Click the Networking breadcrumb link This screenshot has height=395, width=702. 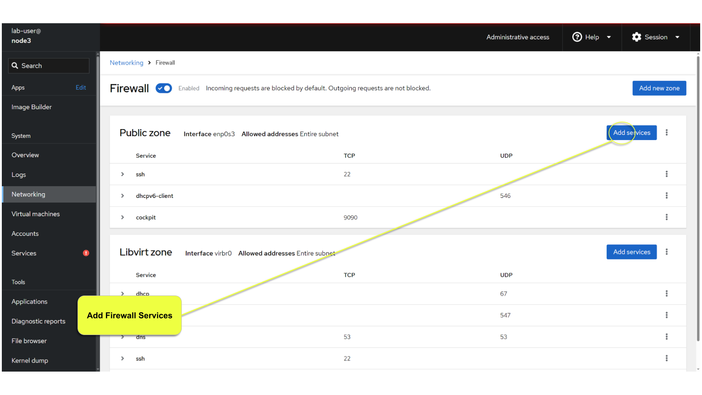click(127, 63)
